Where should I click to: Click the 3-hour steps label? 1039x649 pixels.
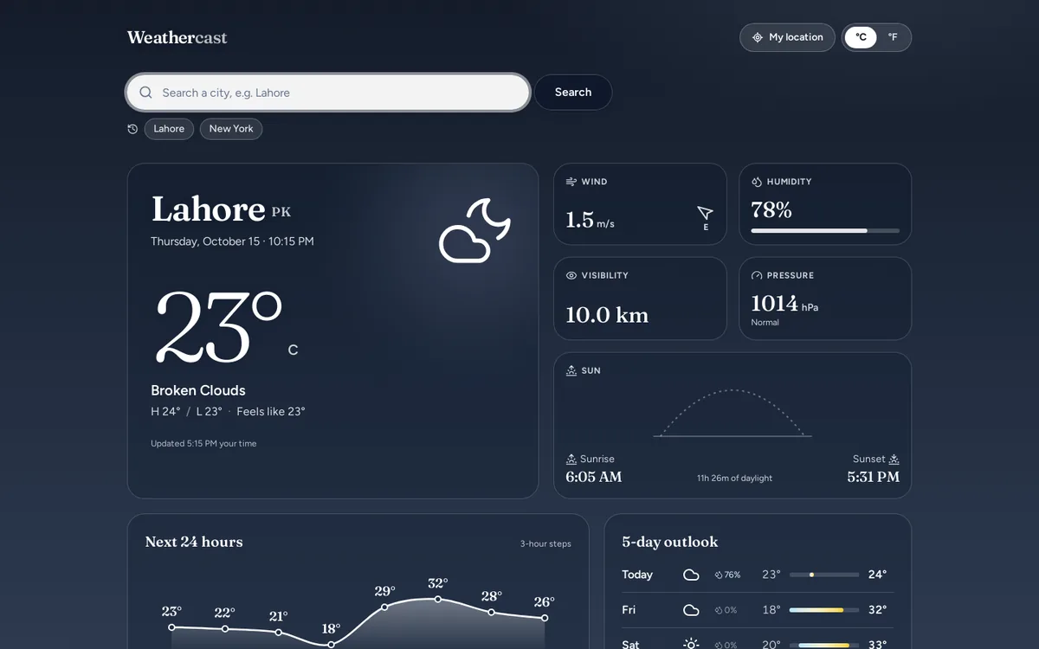coord(545,544)
